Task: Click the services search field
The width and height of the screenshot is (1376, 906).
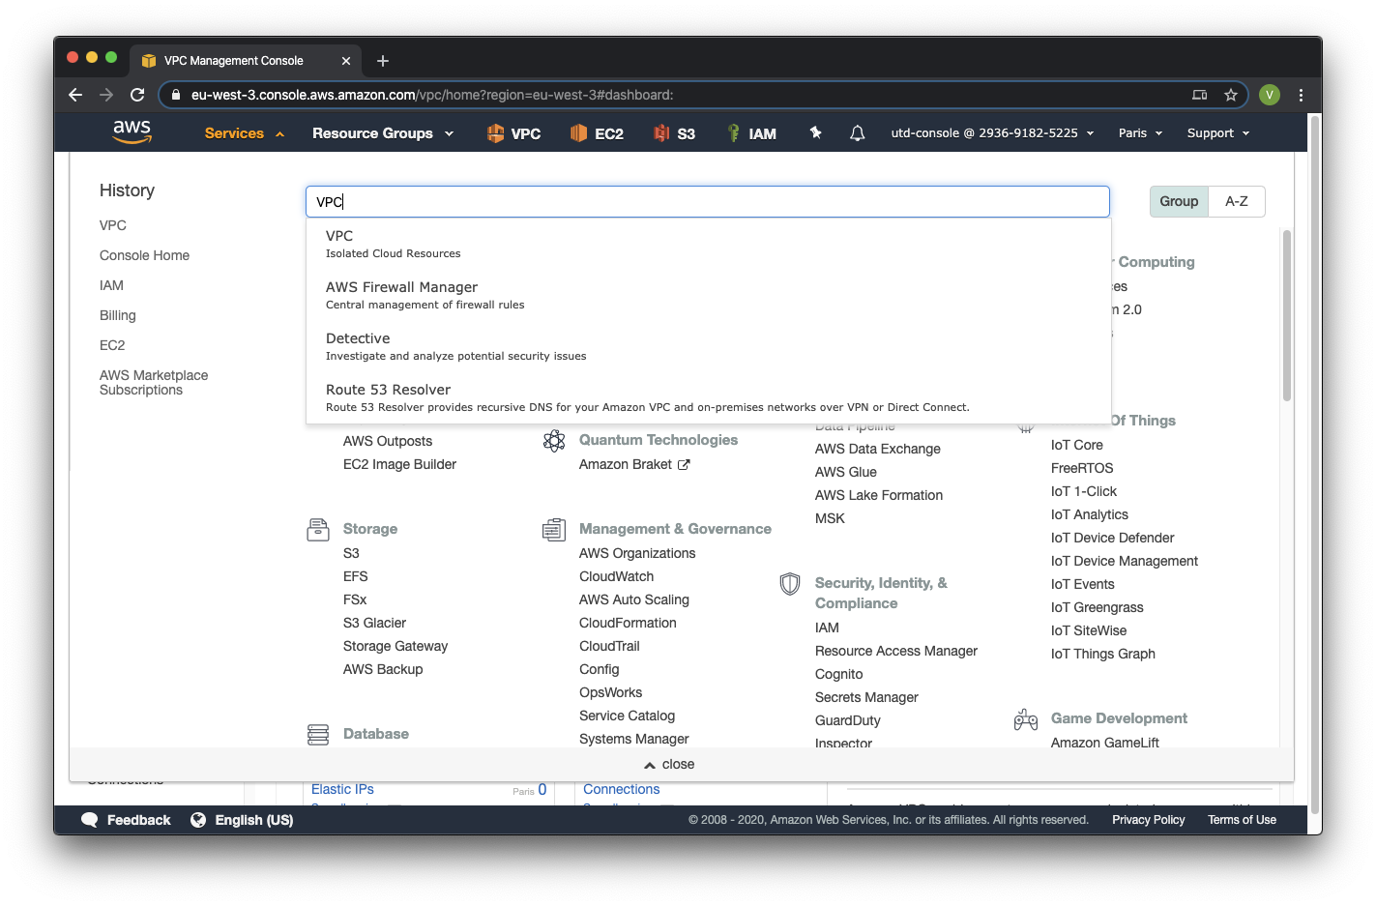Action: coord(708,201)
